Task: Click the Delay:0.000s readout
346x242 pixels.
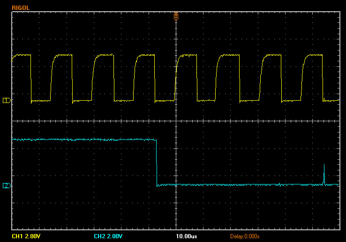Action: point(245,235)
